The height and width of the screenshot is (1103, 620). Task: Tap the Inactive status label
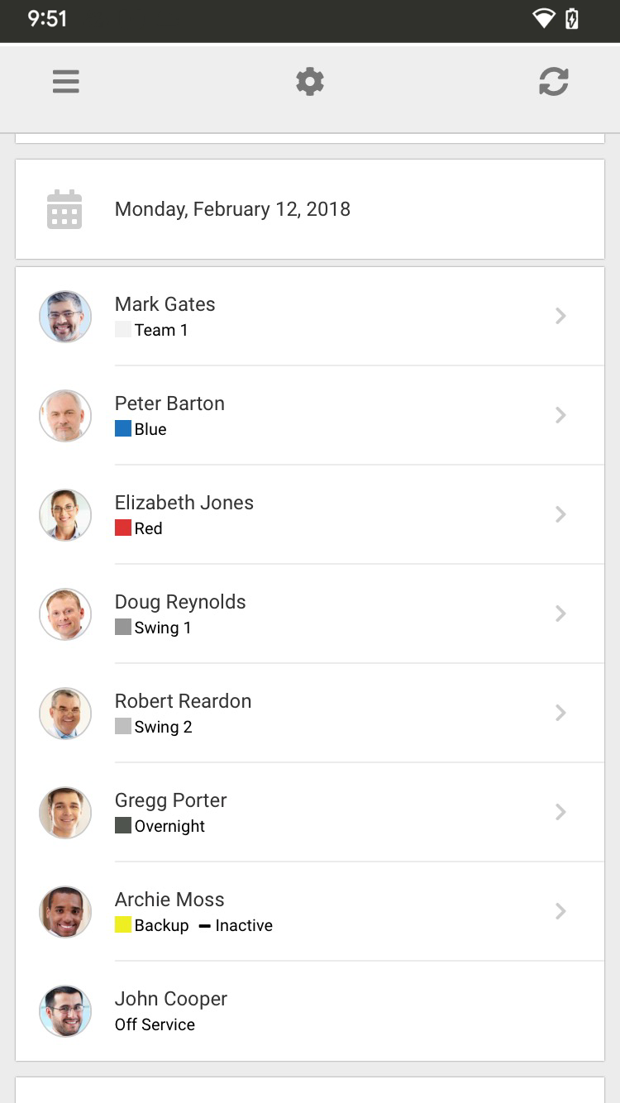click(243, 925)
